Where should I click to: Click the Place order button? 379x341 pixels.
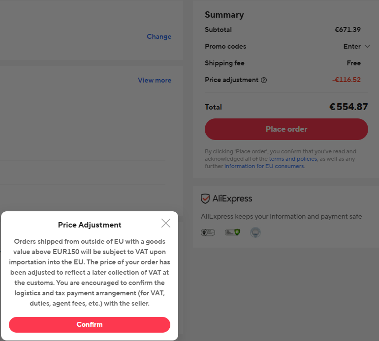tap(286, 129)
